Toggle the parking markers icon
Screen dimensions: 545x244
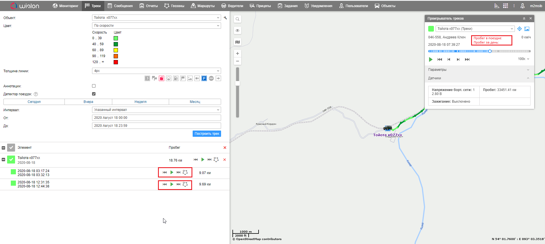[204, 78]
